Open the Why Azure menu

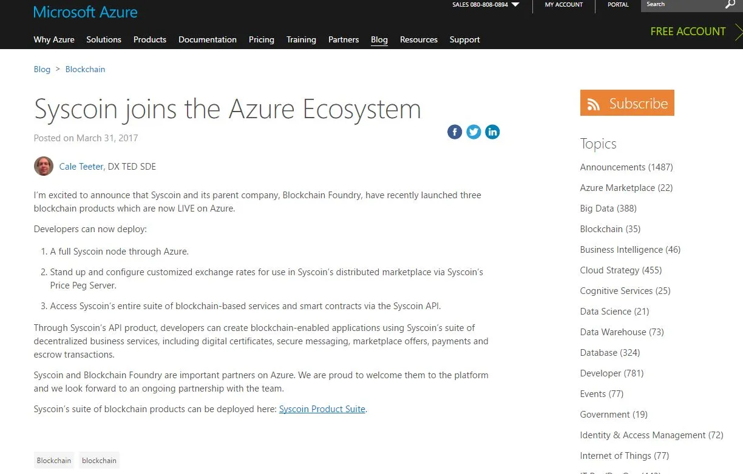[54, 39]
